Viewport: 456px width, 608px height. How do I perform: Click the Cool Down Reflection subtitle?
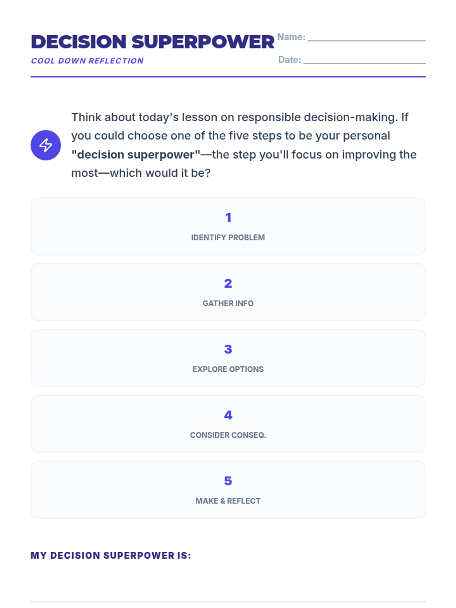(x=87, y=61)
